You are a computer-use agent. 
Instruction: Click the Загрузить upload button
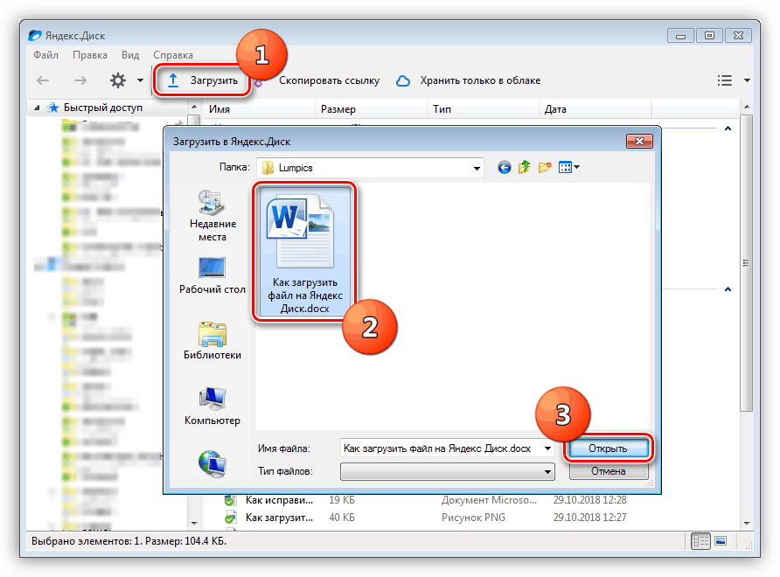point(202,80)
